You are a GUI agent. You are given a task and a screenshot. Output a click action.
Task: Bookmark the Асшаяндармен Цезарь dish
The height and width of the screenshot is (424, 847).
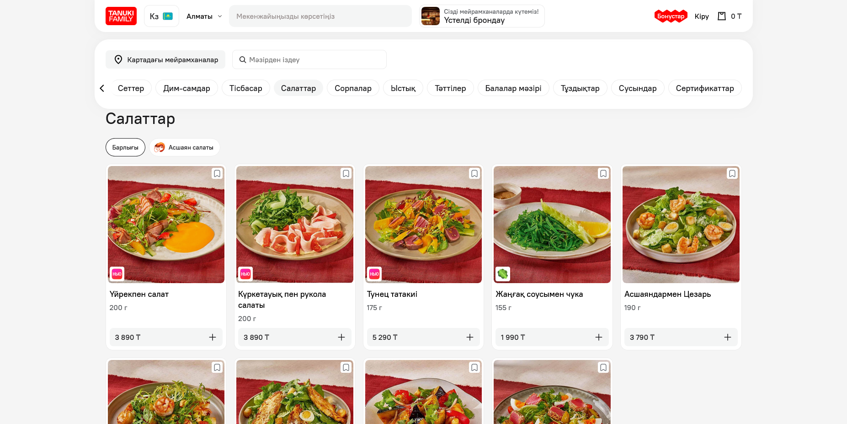(x=732, y=174)
